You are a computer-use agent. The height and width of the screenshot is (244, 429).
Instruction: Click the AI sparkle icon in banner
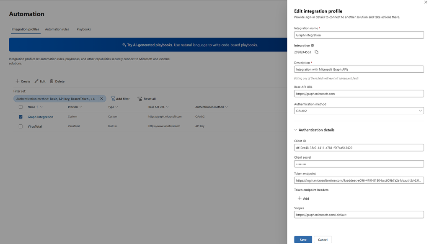124,44
